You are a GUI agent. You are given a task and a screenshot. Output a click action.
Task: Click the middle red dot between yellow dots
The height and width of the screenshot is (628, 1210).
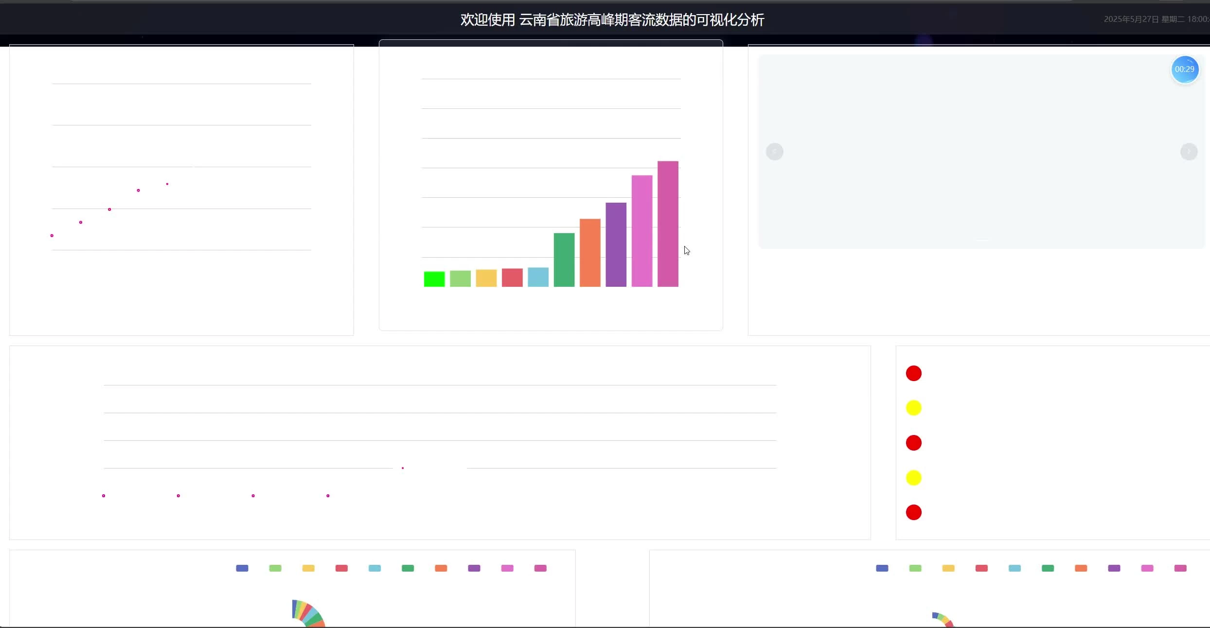coord(913,443)
